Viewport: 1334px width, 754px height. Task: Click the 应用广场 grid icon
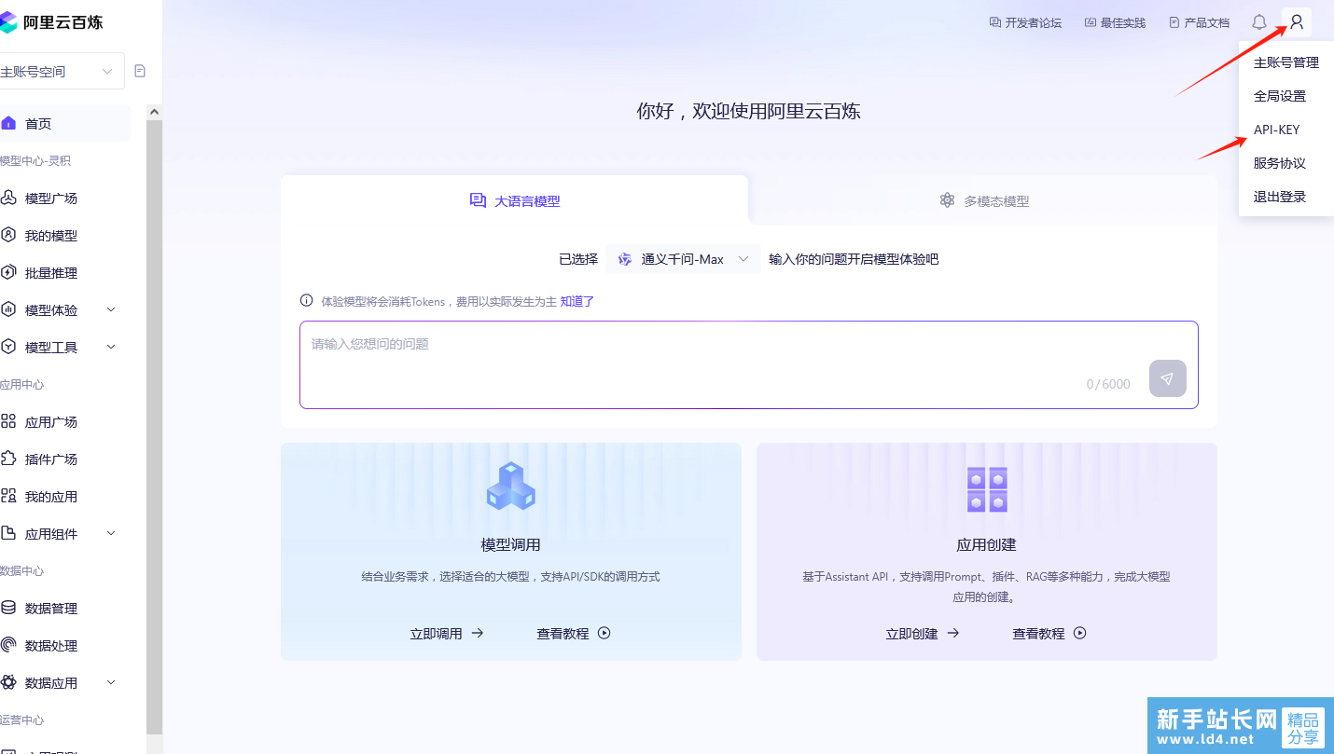tap(8, 421)
